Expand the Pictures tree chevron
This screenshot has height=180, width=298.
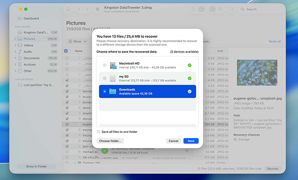click(x=15, y=39)
